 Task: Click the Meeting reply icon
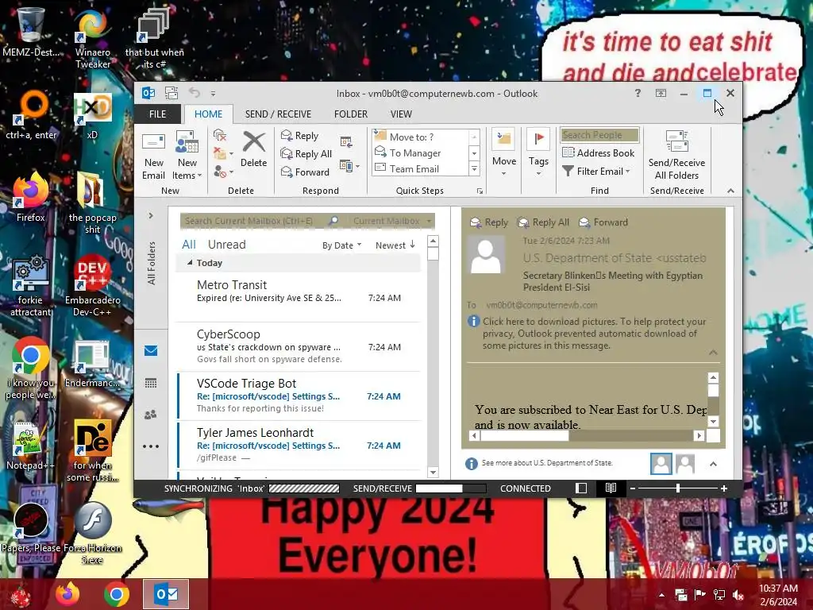346,141
